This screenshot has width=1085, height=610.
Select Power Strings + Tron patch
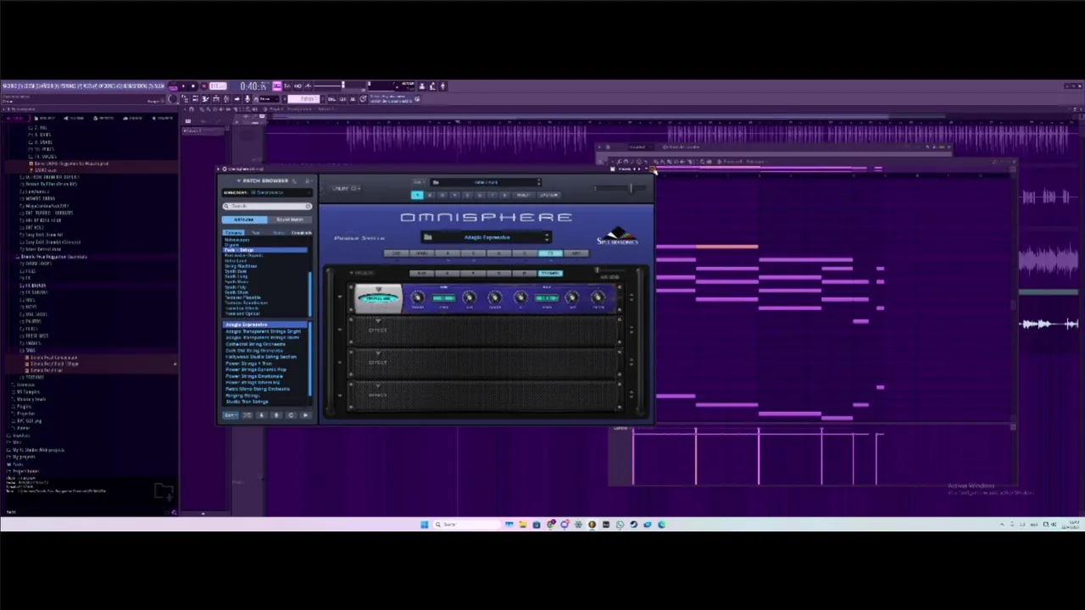coord(248,363)
